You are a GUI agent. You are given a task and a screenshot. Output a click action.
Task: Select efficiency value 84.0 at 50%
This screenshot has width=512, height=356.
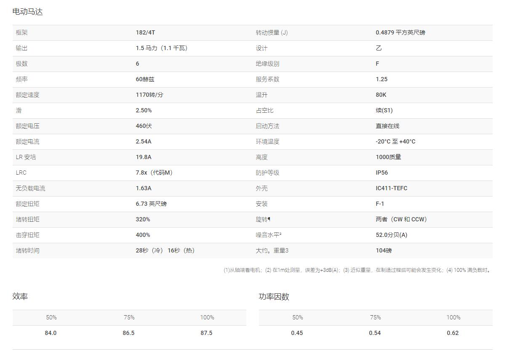51,333
